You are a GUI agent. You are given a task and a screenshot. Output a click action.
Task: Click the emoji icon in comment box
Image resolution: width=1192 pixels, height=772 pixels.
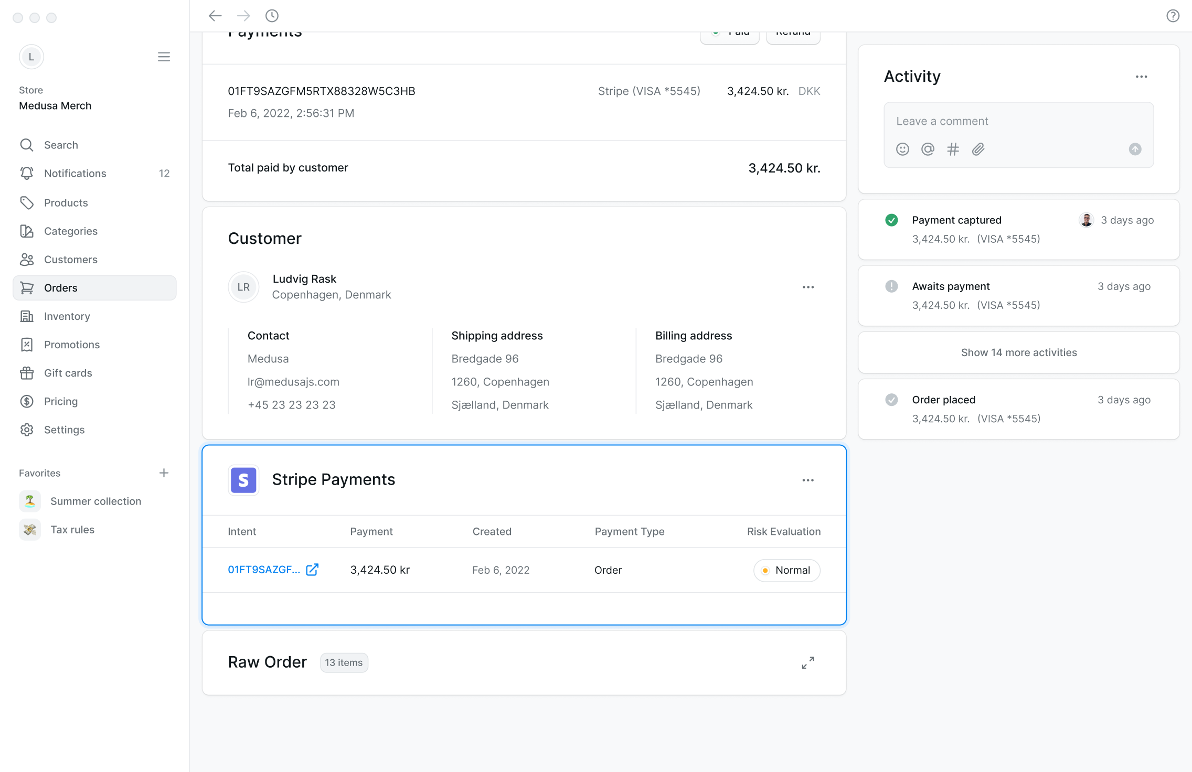tap(902, 149)
